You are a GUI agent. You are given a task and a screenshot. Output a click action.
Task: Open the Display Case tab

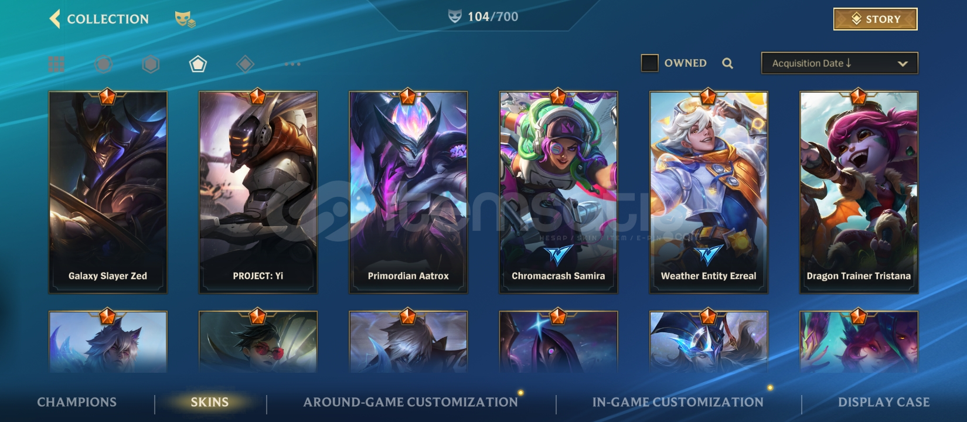[884, 402]
